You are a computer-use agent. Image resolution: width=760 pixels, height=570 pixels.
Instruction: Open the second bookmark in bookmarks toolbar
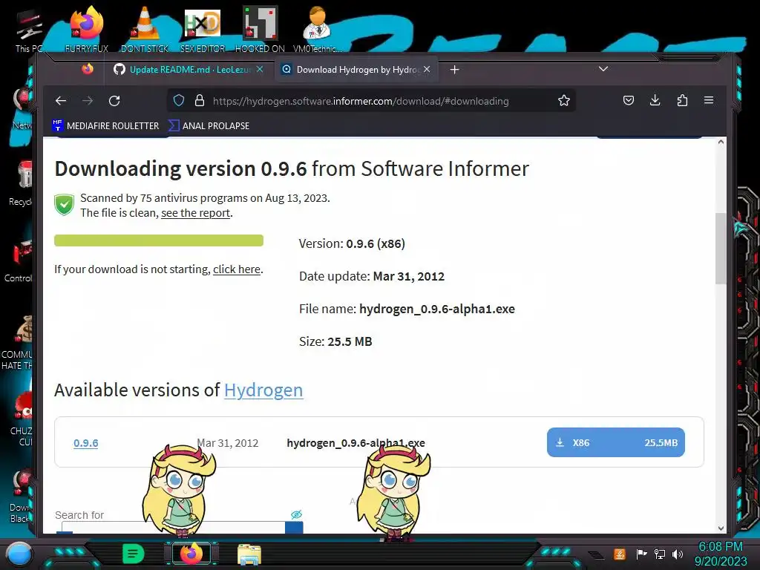[x=209, y=125]
